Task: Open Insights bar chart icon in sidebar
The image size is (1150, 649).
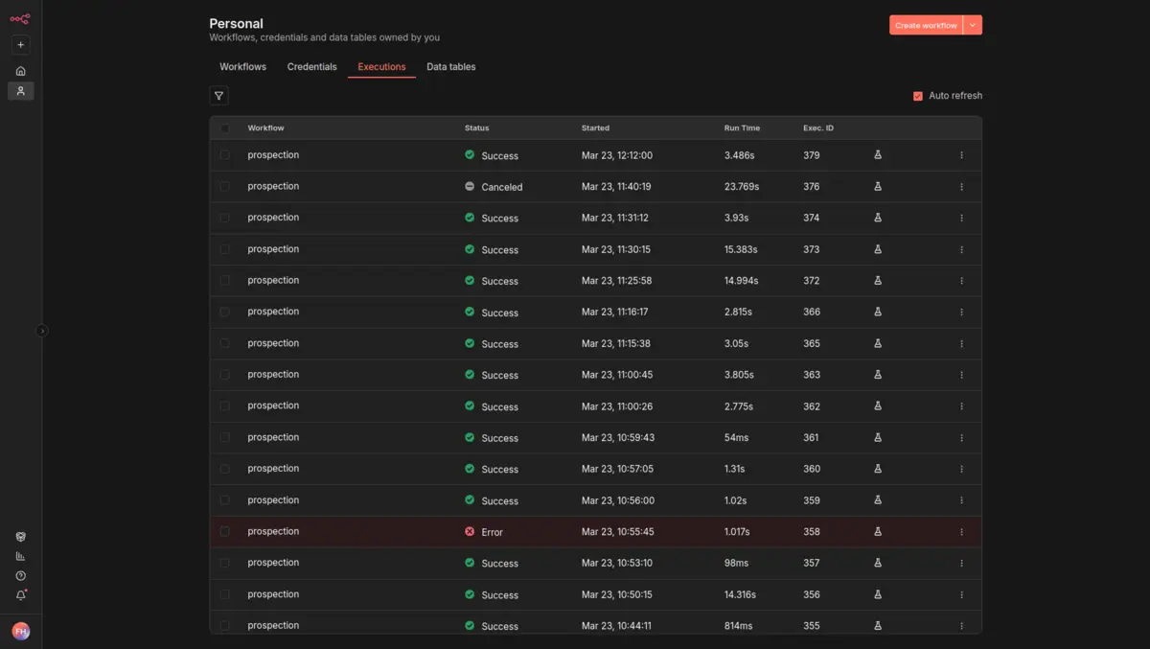Action: pyautogui.click(x=20, y=556)
